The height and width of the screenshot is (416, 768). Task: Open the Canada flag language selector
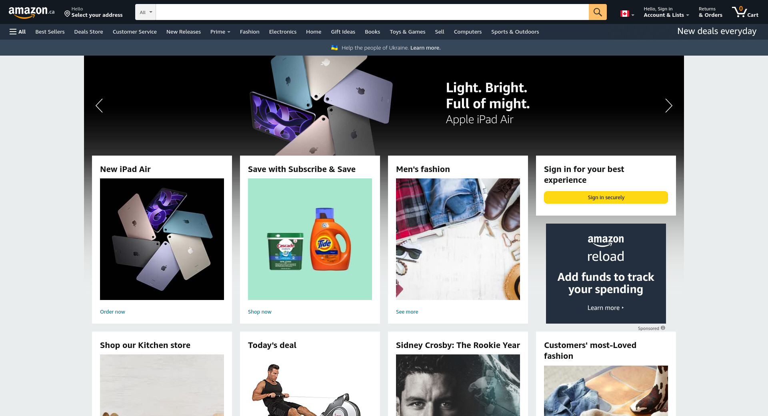(627, 14)
